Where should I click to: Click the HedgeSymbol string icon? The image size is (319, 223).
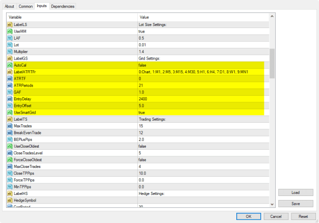(x=10, y=200)
